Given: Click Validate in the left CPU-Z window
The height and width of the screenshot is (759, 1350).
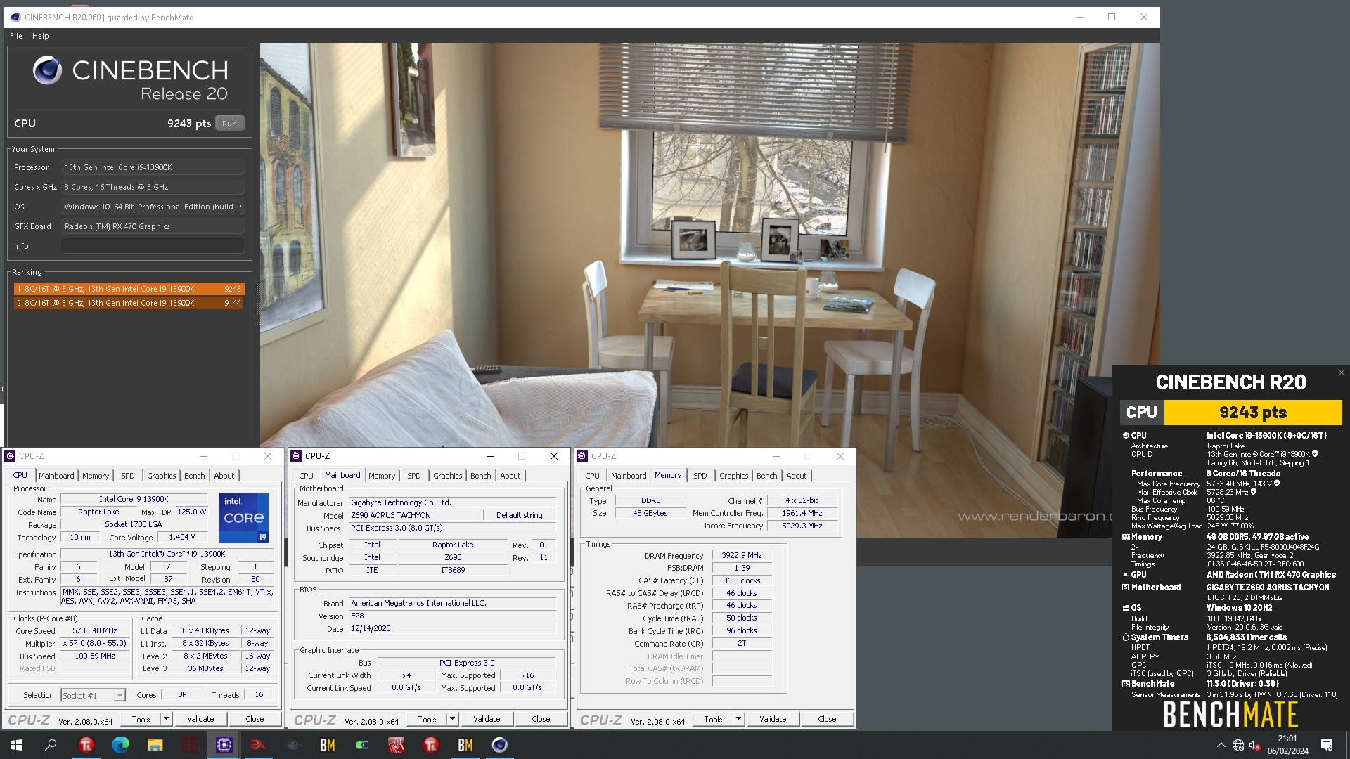Looking at the screenshot, I should [x=200, y=719].
